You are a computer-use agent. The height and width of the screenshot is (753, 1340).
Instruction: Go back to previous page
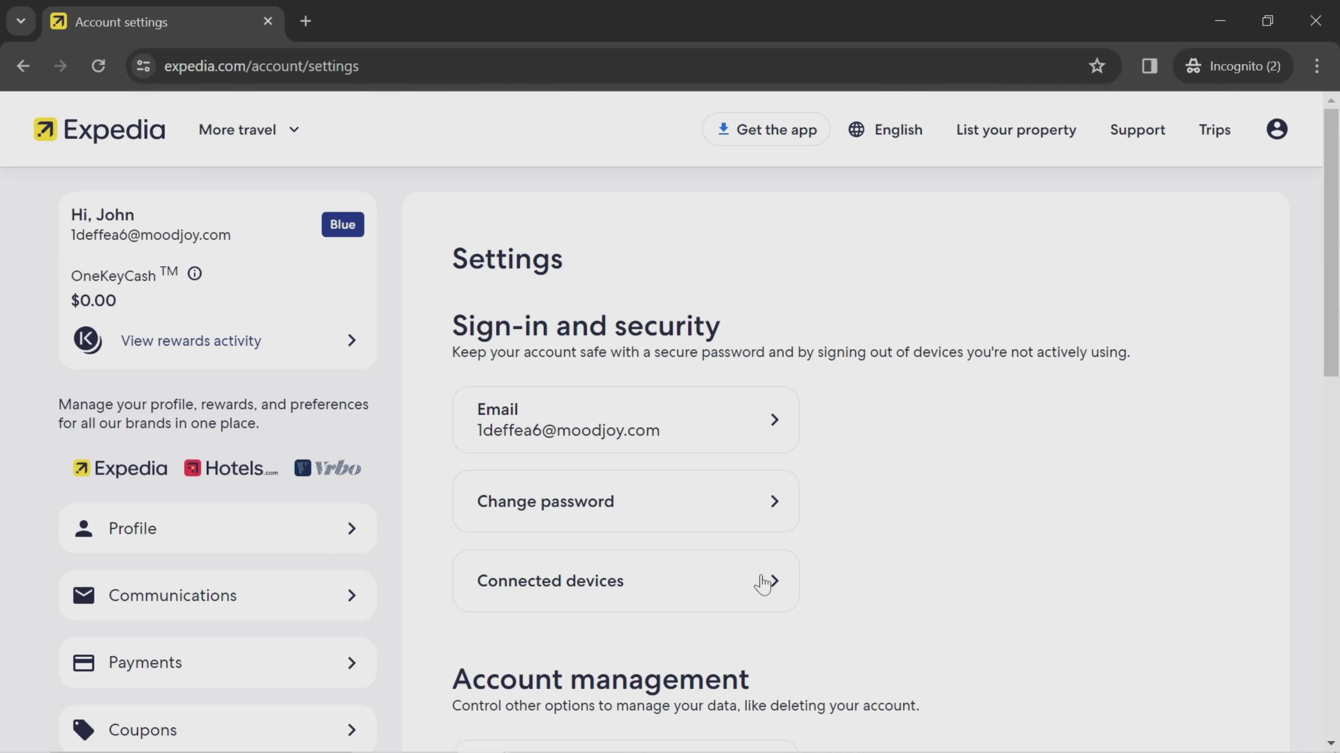23,66
